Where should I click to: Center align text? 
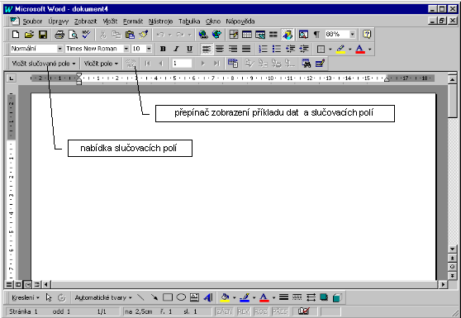tap(220, 49)
